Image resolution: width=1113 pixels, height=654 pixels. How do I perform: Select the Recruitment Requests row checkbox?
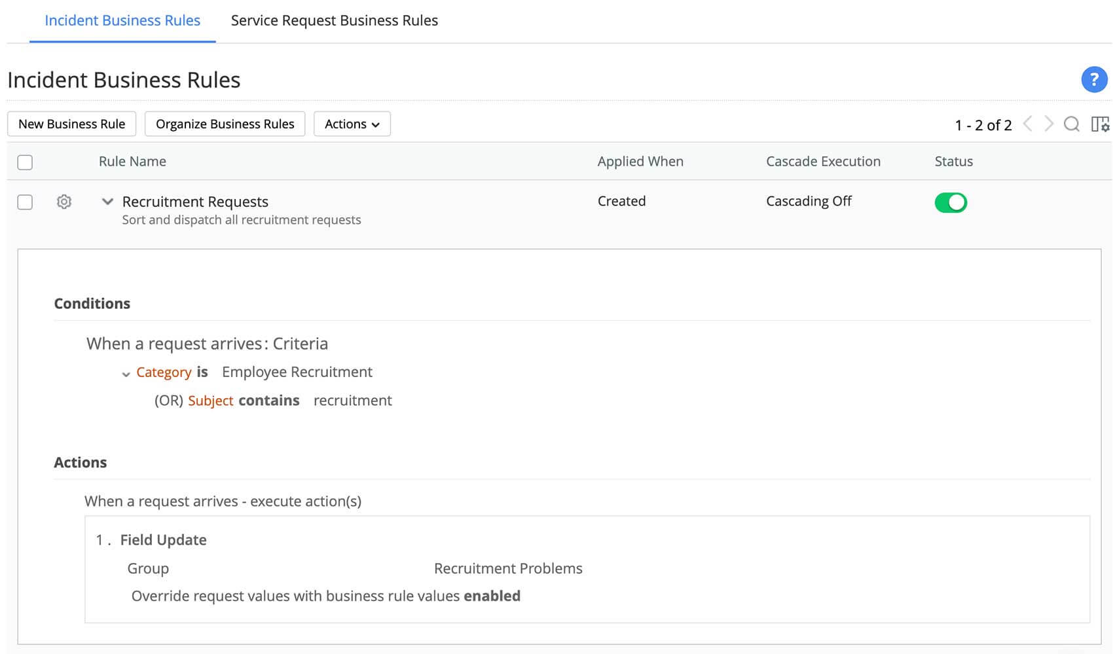pyautogui.click(x=25, y=202)
